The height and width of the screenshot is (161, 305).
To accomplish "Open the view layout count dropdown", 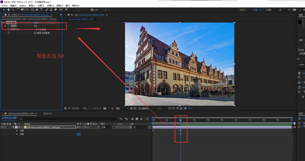I will pos(162,109).
